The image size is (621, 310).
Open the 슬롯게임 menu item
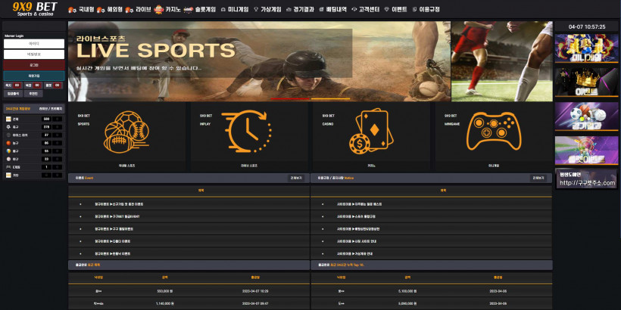pyautogui.click(x=200, y=9)
